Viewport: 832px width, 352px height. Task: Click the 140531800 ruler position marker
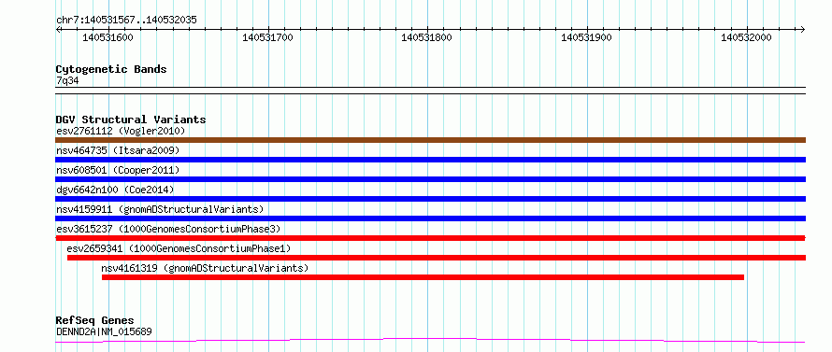pyautogui.click(x=426, y=37)
